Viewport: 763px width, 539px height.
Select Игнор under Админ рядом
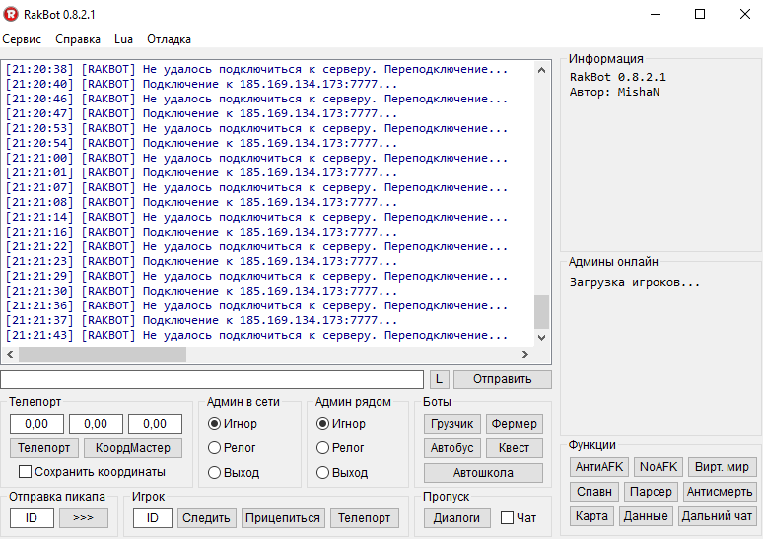coord(322,424)
